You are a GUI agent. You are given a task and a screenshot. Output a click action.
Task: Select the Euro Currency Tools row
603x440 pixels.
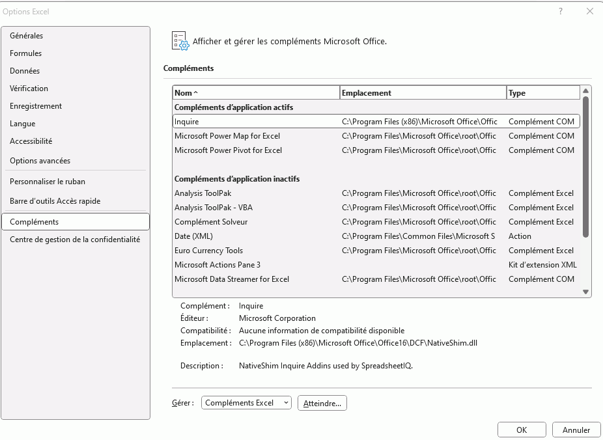tap(376, 251)
